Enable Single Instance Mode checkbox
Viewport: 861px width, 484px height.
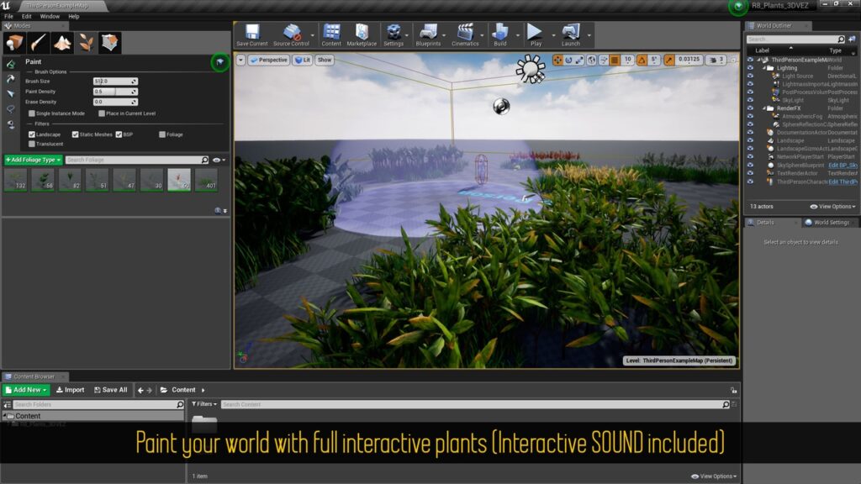tap(32, 113)
